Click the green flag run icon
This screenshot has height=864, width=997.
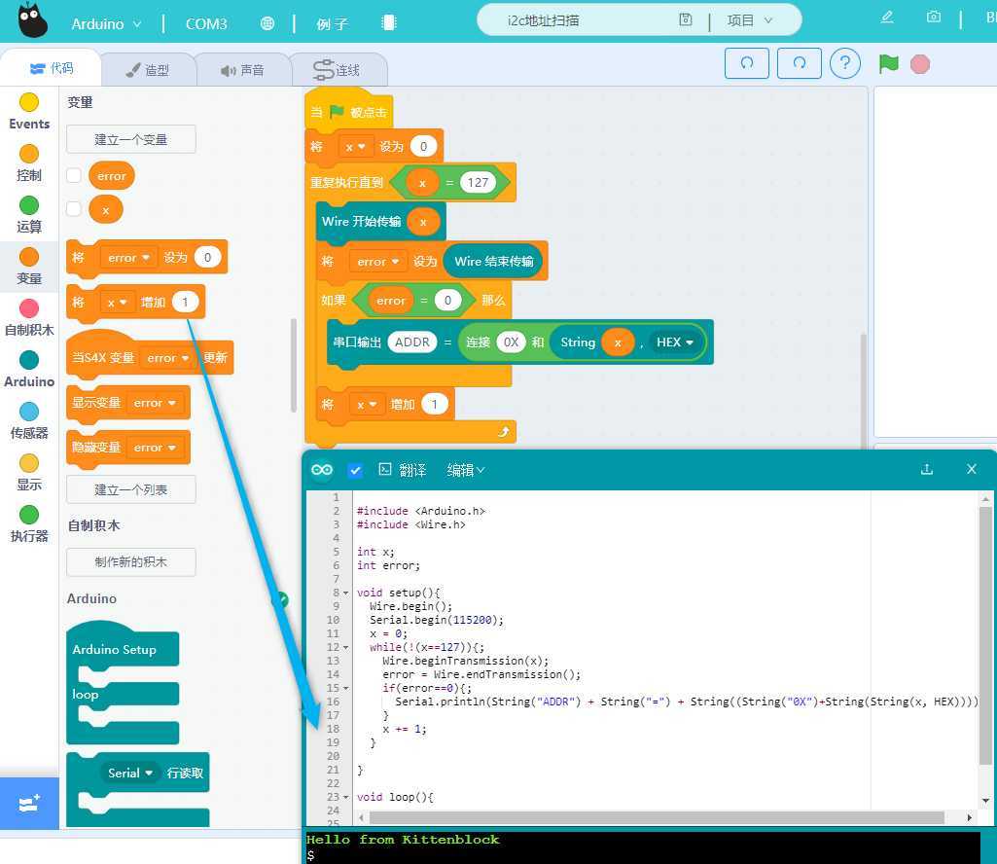click(x=888, y=64)
